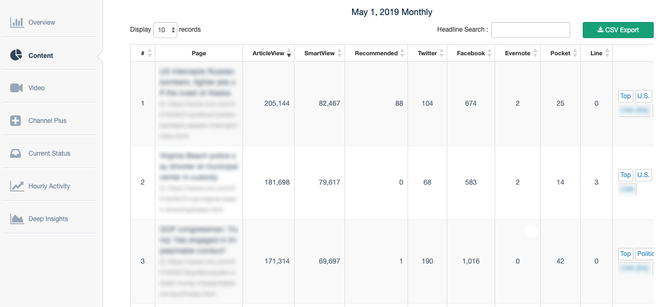
Task: Click the Overview bar chart icon
Action: [x=17, y=23]
